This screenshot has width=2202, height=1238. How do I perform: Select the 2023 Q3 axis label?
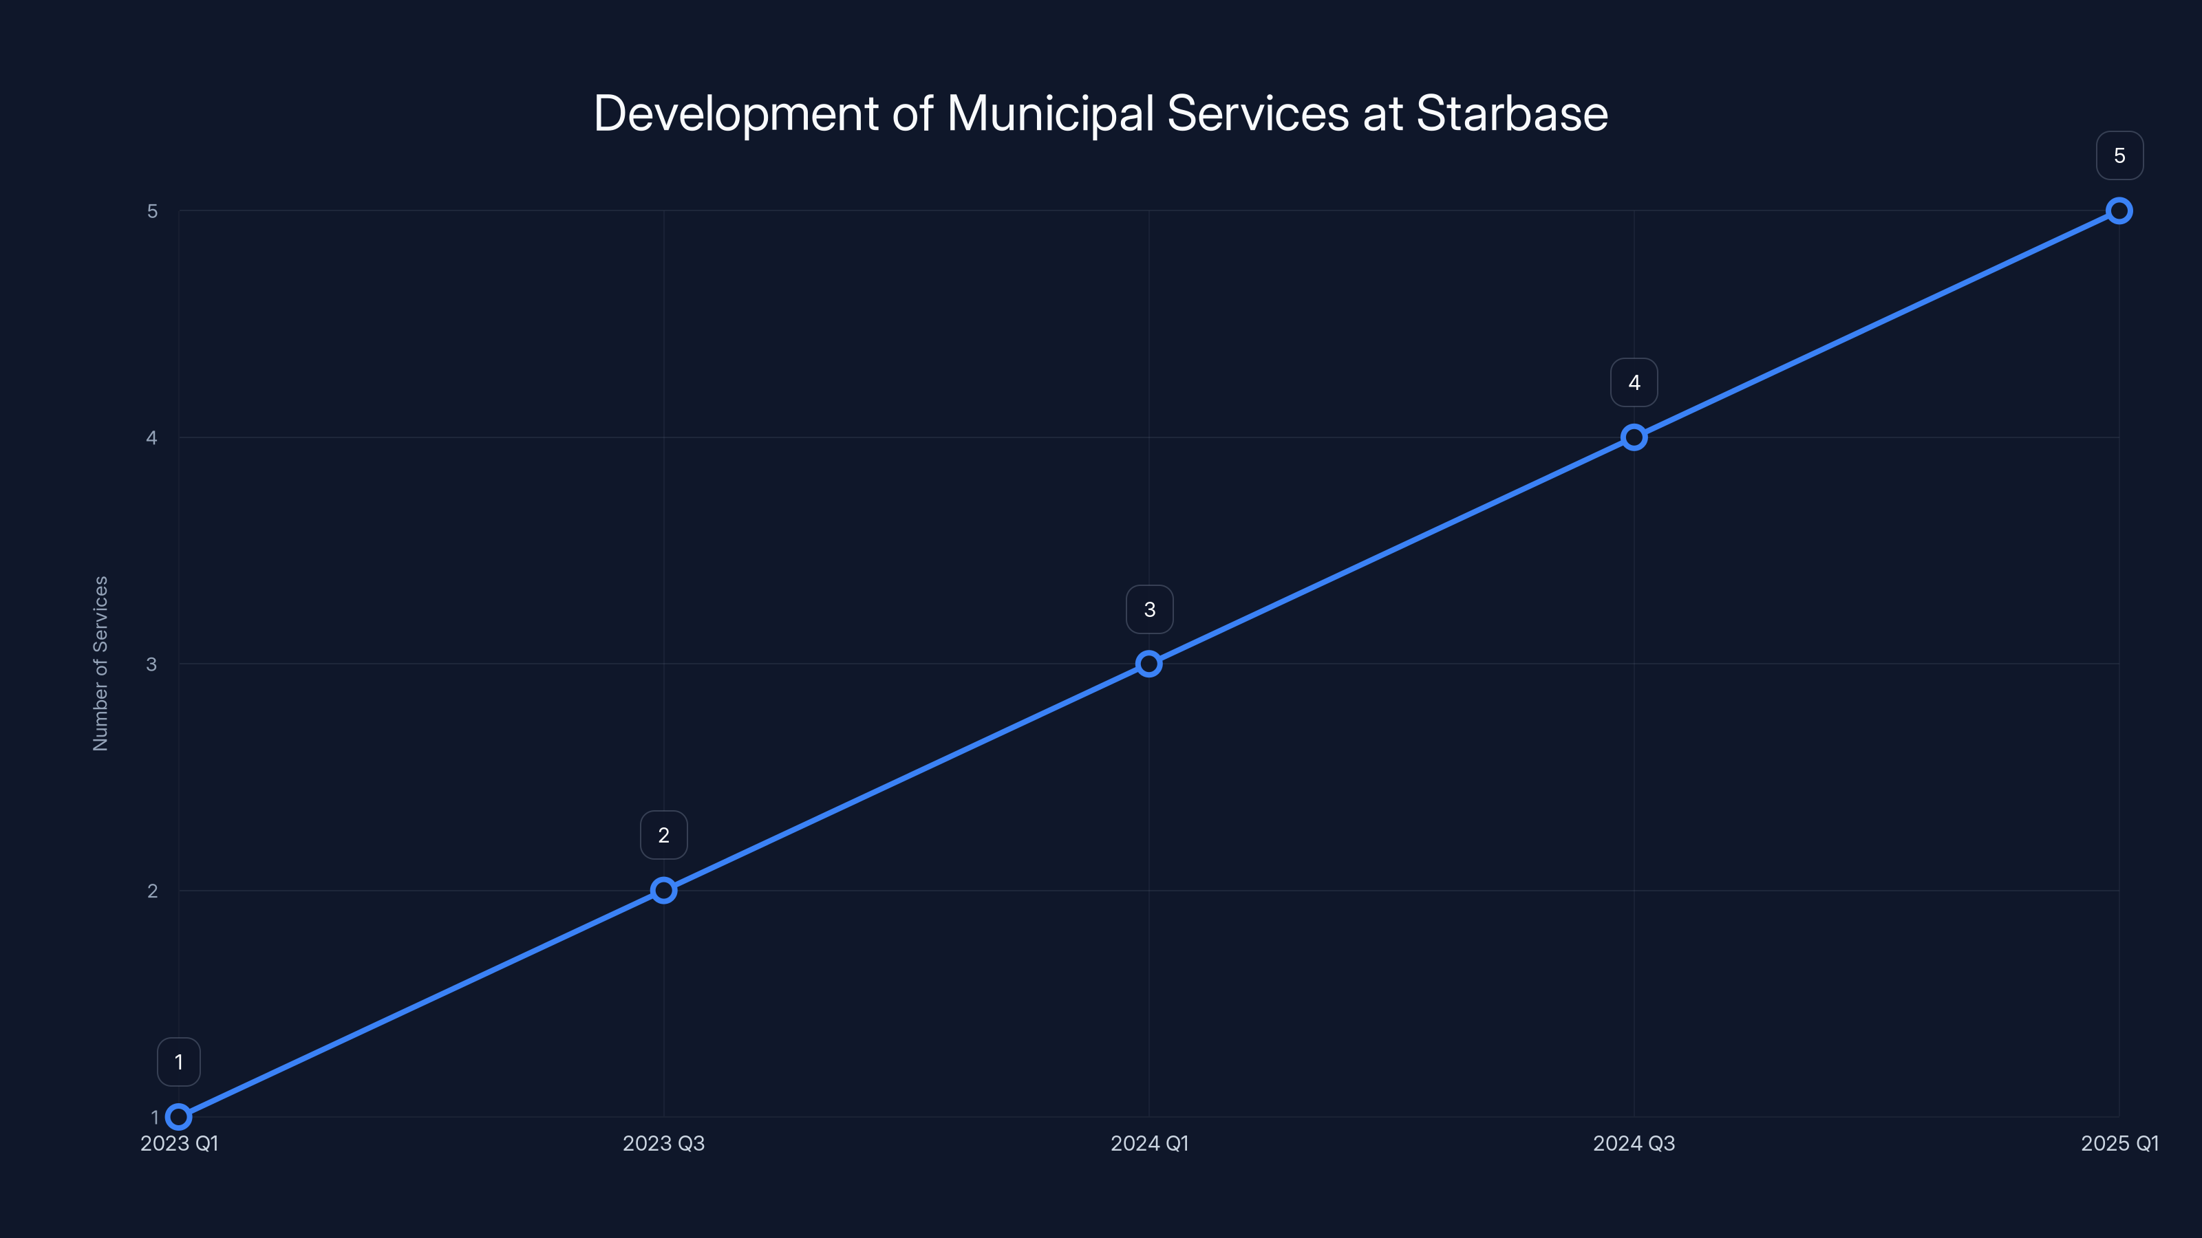tap(664, 1144)
